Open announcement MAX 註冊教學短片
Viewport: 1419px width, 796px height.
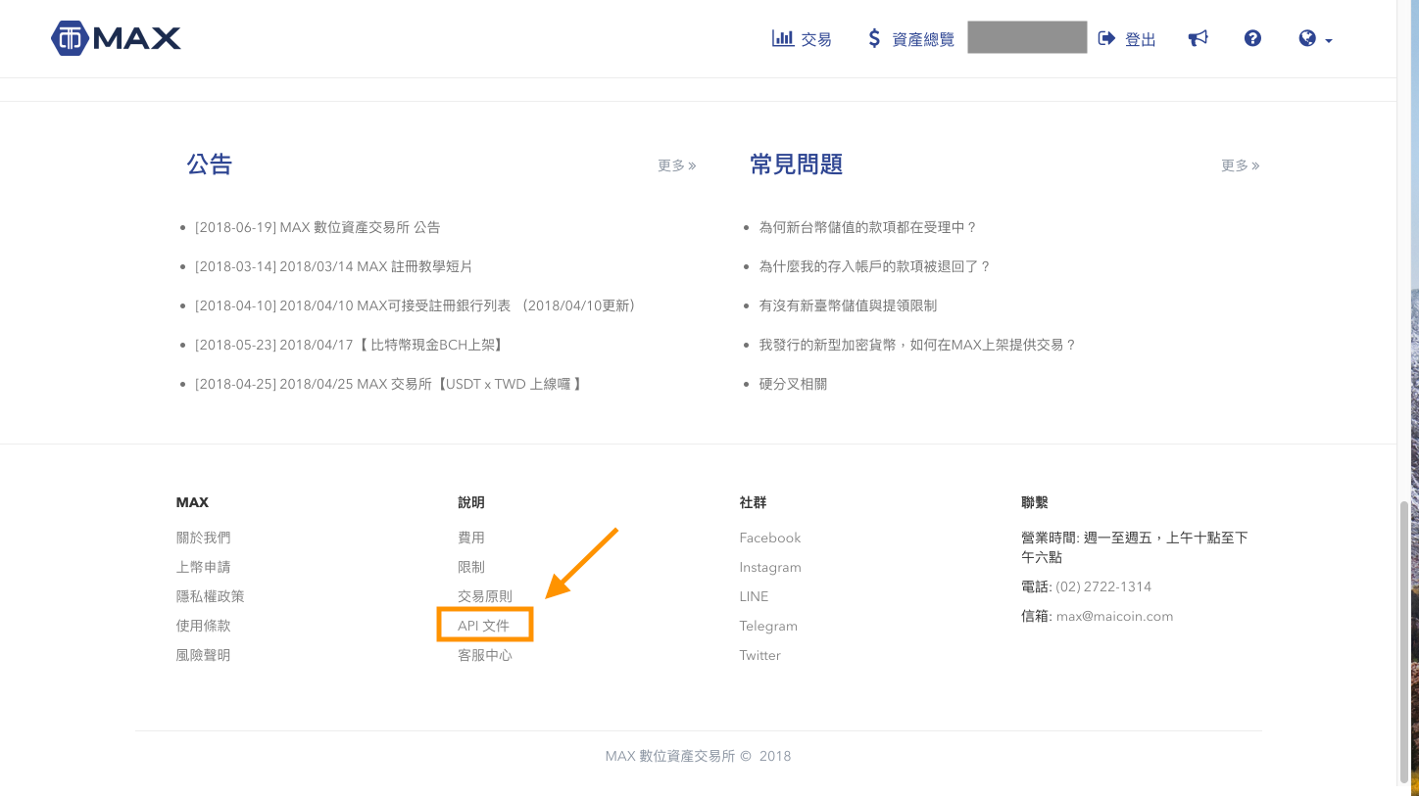click(333, 266)
